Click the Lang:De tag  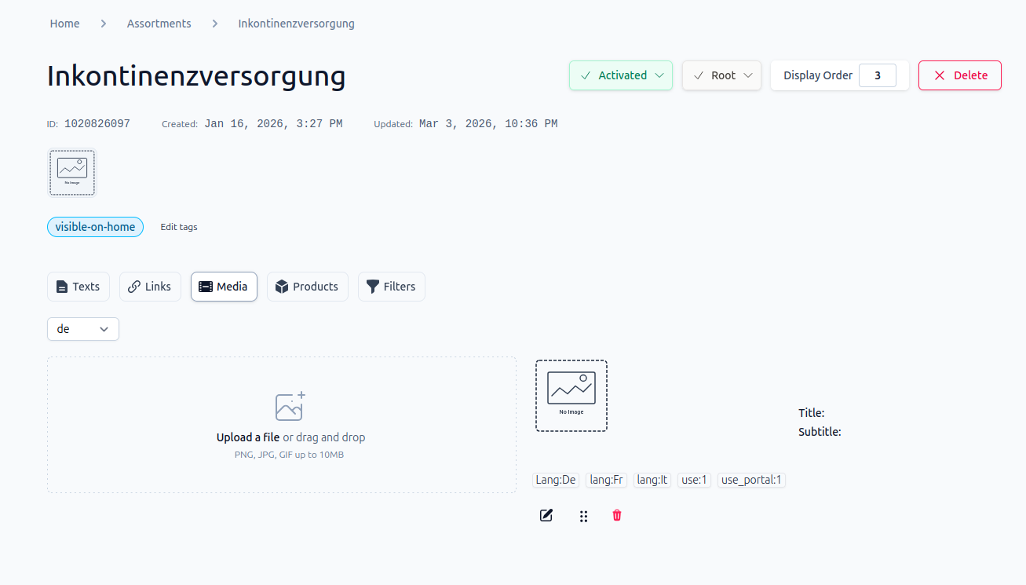[x=556, y=480]
